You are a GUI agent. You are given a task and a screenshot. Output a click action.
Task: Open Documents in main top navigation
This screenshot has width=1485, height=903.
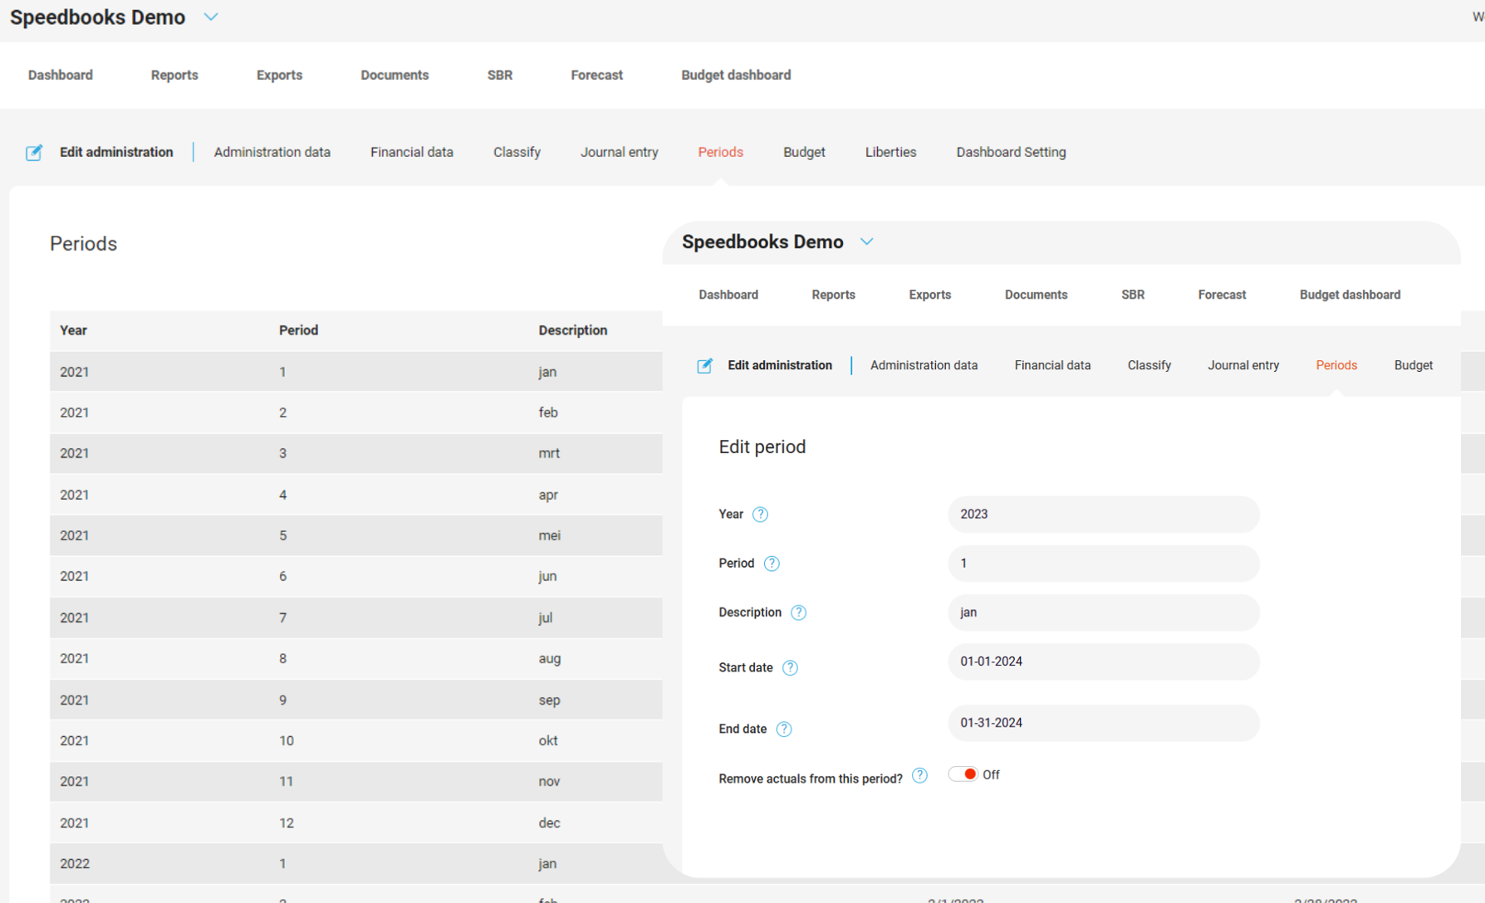click(x=395, y=75)
